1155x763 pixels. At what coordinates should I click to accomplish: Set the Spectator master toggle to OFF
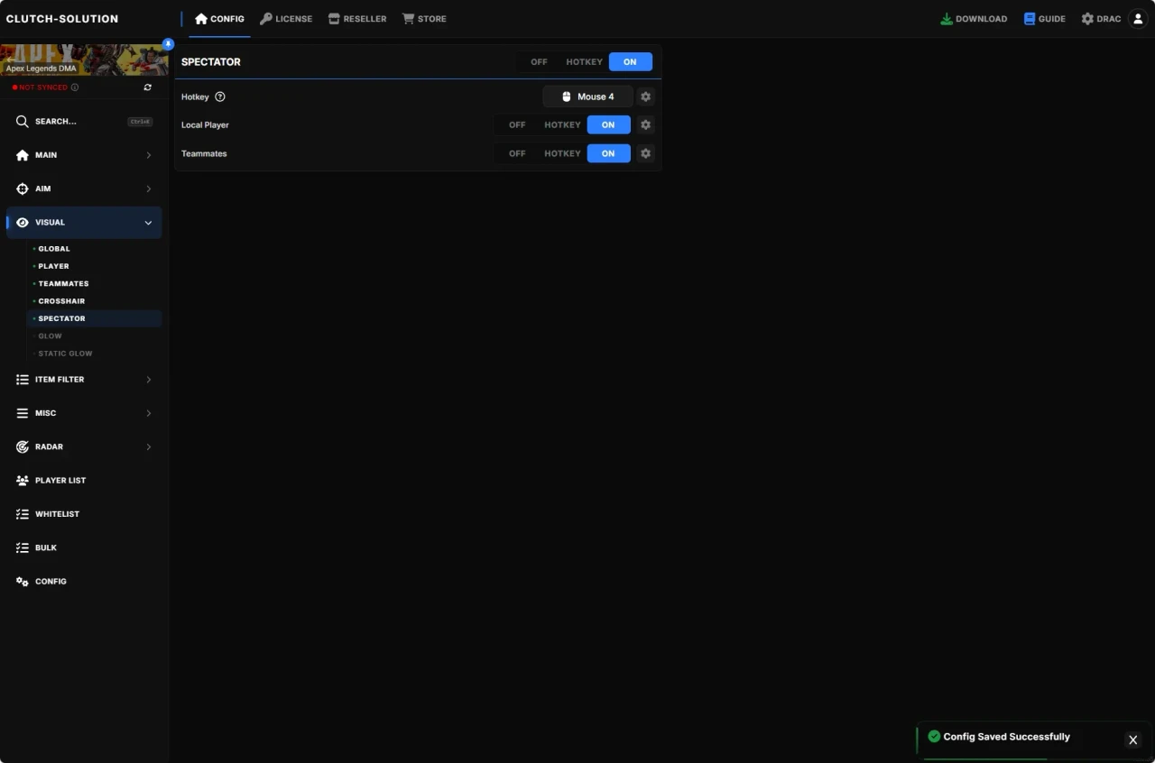click(x=538, y=61)
